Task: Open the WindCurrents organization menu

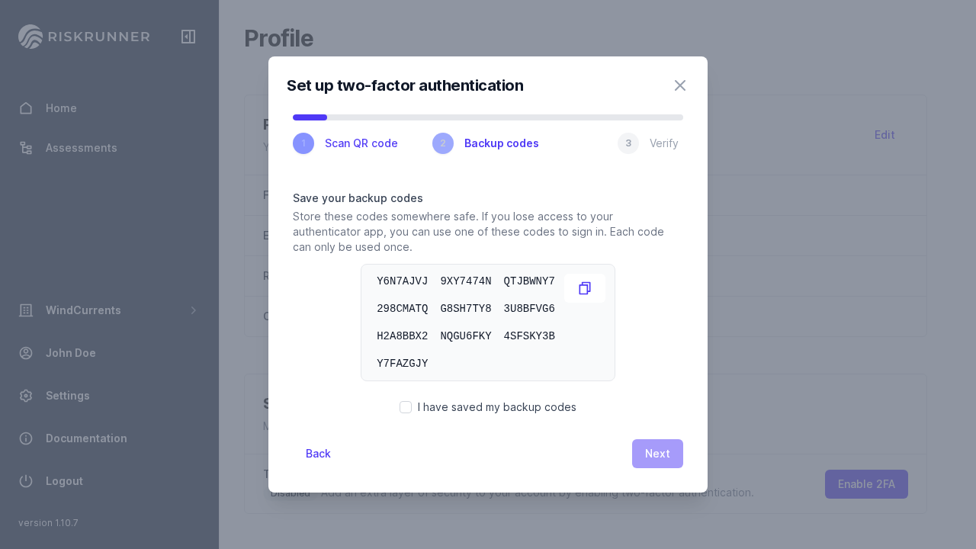Action: (x=83, y=310)
